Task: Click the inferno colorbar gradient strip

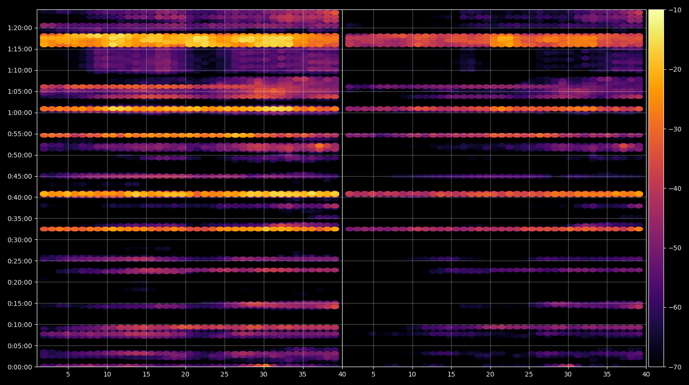Action: click(x=656, y=188)
